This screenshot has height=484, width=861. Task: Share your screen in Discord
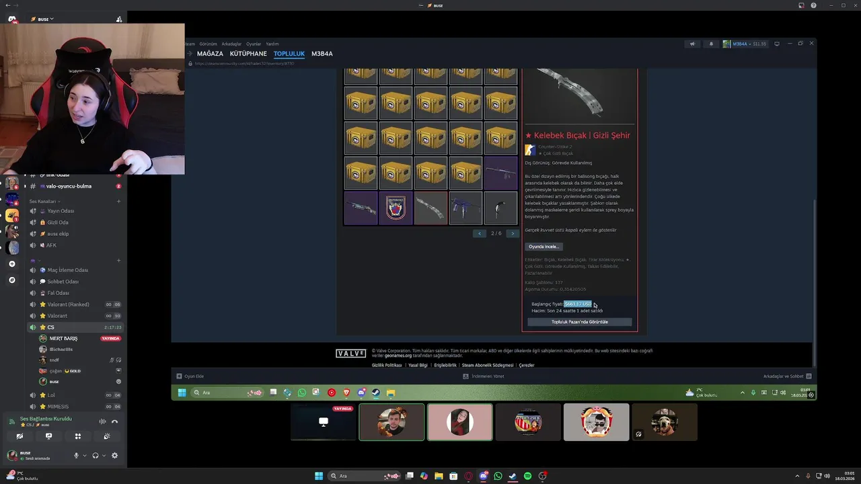pos(48,436)
